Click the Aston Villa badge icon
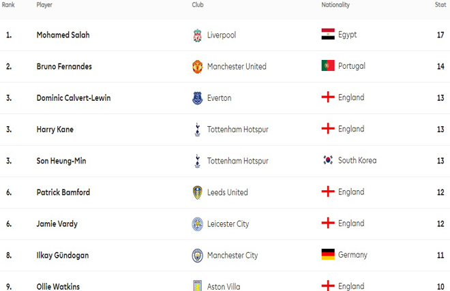Viewport: 450px width, 291px height. coord(198,286)
